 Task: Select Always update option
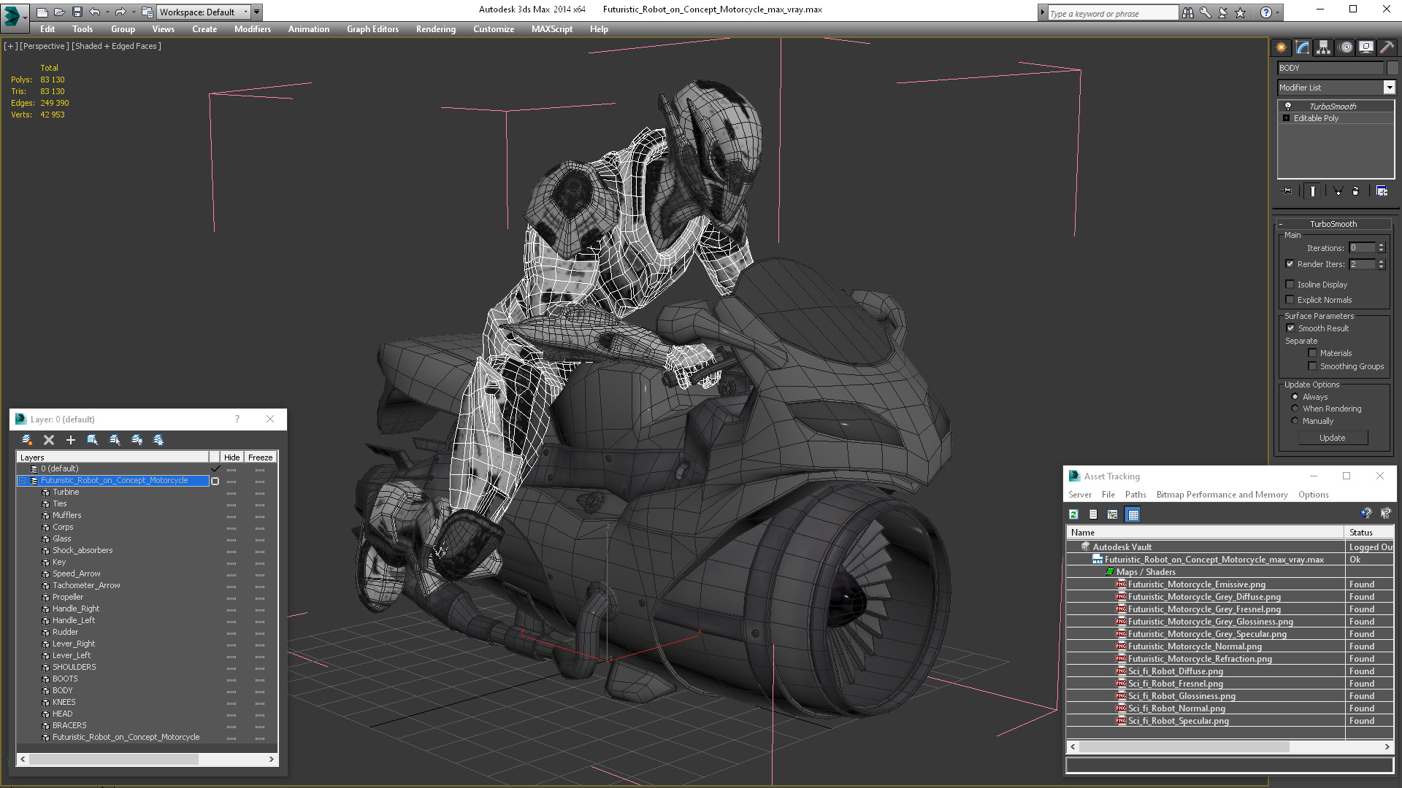click(x=1295, y=397)
